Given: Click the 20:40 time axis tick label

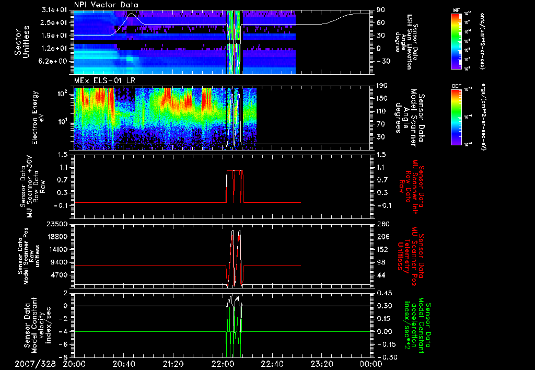Looking at the screenshot, I should pyautogui.click(x=123, y=364).
